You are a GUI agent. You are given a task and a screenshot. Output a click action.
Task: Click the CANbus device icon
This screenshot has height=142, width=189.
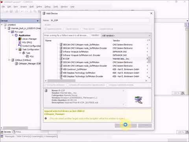pyautogui.click(x=13, y=60)
